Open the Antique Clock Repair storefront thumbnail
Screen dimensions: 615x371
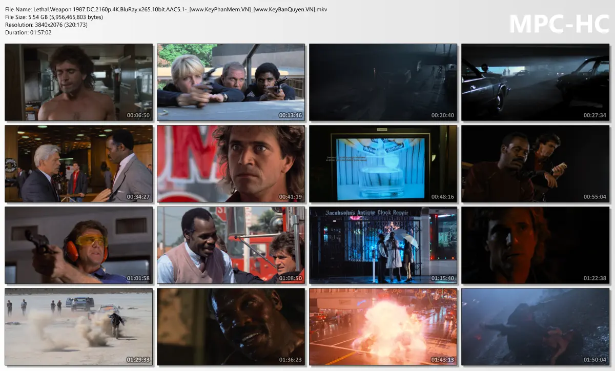tap(383, 245)
